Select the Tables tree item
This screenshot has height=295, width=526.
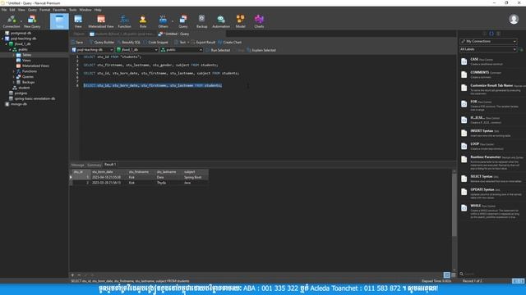point(27,55)
